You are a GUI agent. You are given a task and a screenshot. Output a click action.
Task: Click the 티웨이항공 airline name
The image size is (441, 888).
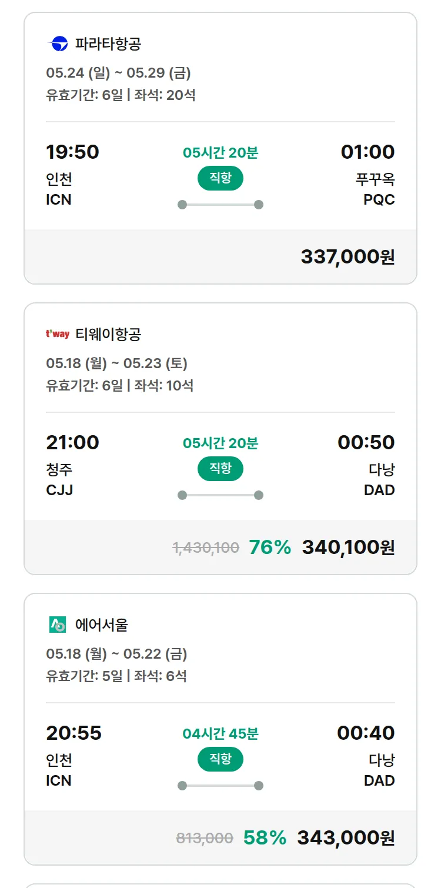coord(108,334)
